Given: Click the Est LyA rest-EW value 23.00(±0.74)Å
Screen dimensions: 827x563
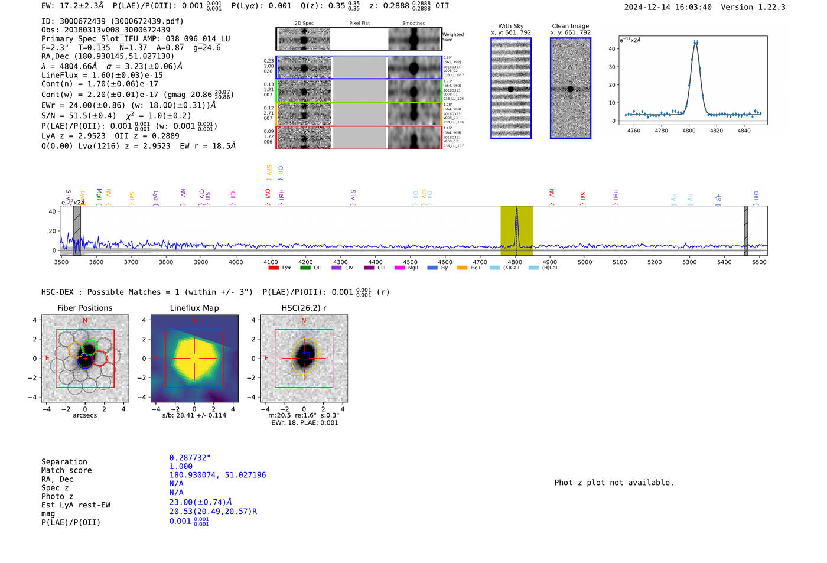Looking at the screenshot, I should [201, 502].
